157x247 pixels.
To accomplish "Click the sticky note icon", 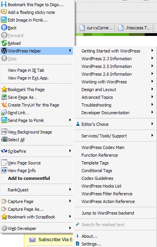I will tap(4, 12).
